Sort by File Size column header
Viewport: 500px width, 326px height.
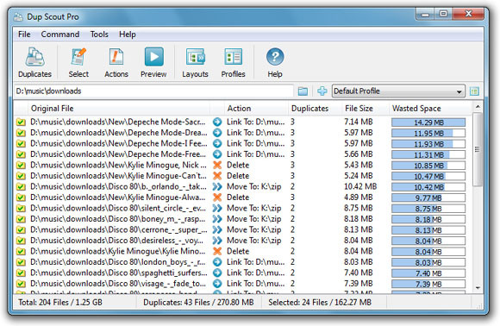pos(366,109)
